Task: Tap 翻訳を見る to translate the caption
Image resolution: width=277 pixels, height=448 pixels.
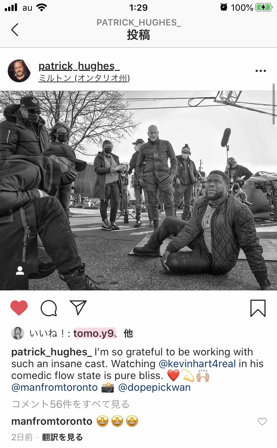Action: (62, 437)
